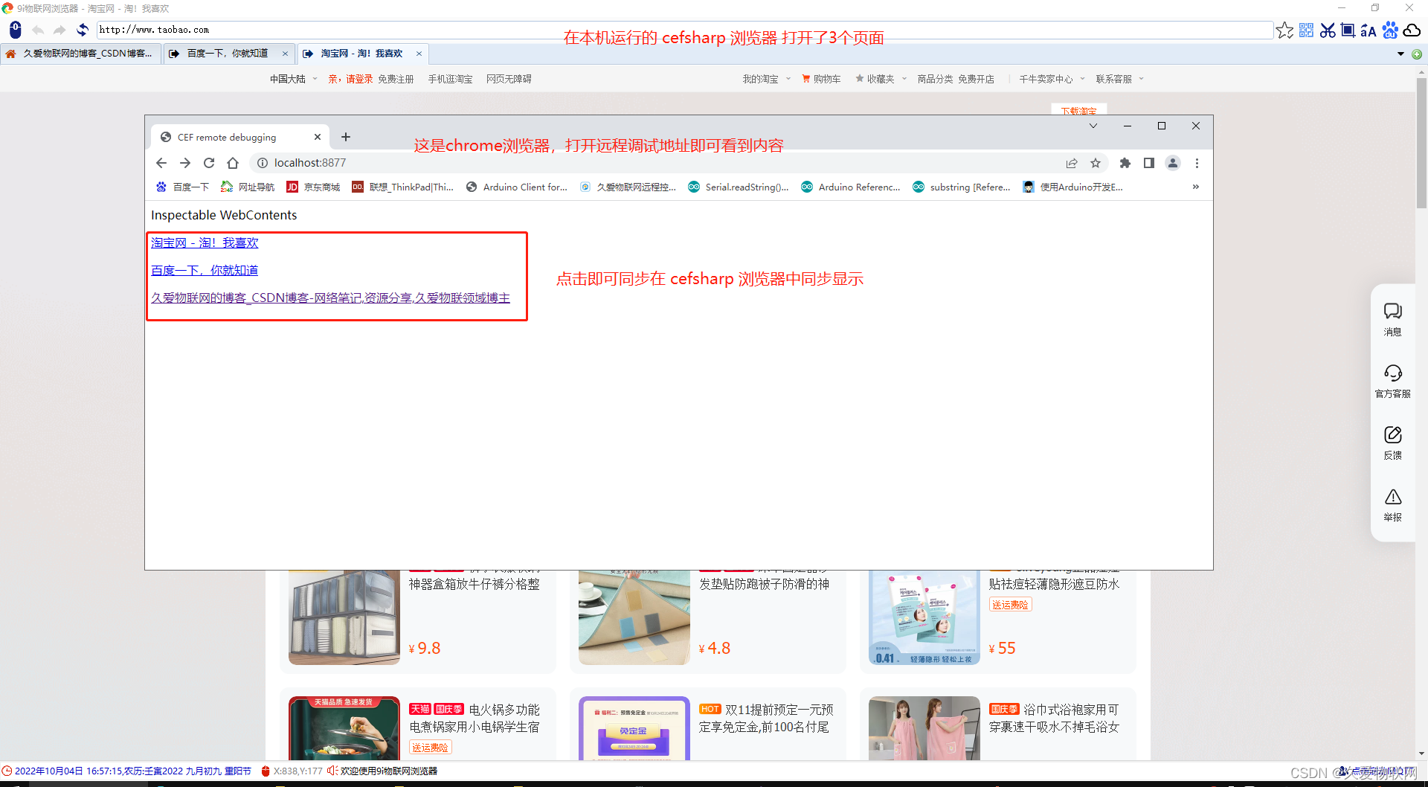Open Chrome extensions puzzle icon
Viewport: 1428px width, 787px height.
point(1125,163)
